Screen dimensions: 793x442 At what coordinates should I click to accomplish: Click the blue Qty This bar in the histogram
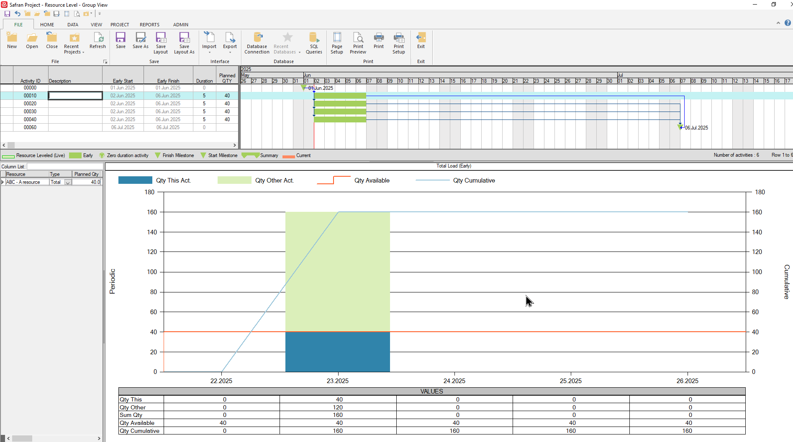click(x=338, y=352)
